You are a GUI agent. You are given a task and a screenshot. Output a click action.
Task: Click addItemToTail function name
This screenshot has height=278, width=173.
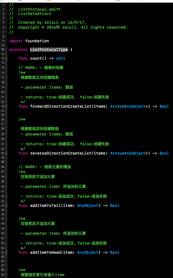[45, 206]
